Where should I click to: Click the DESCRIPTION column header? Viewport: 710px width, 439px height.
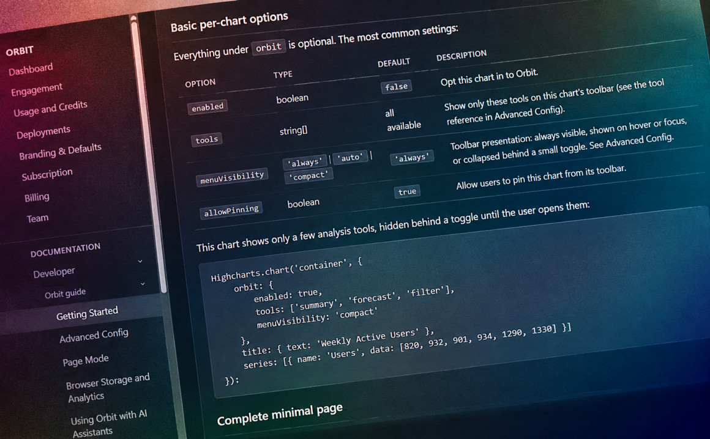coord(461,55)
